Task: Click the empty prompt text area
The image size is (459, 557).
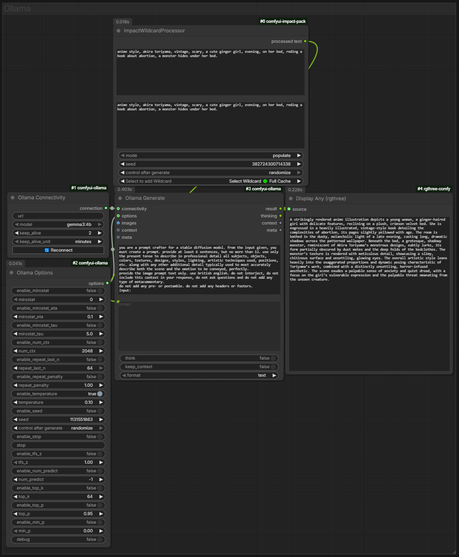Action: pyautogui.click(x=199, y=326)
